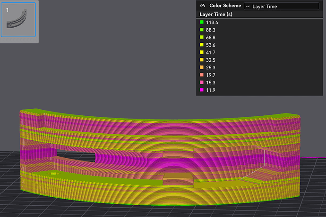Click the 25.3 orange swatch
Screen dimensions: 326x217
click(202, 67)
